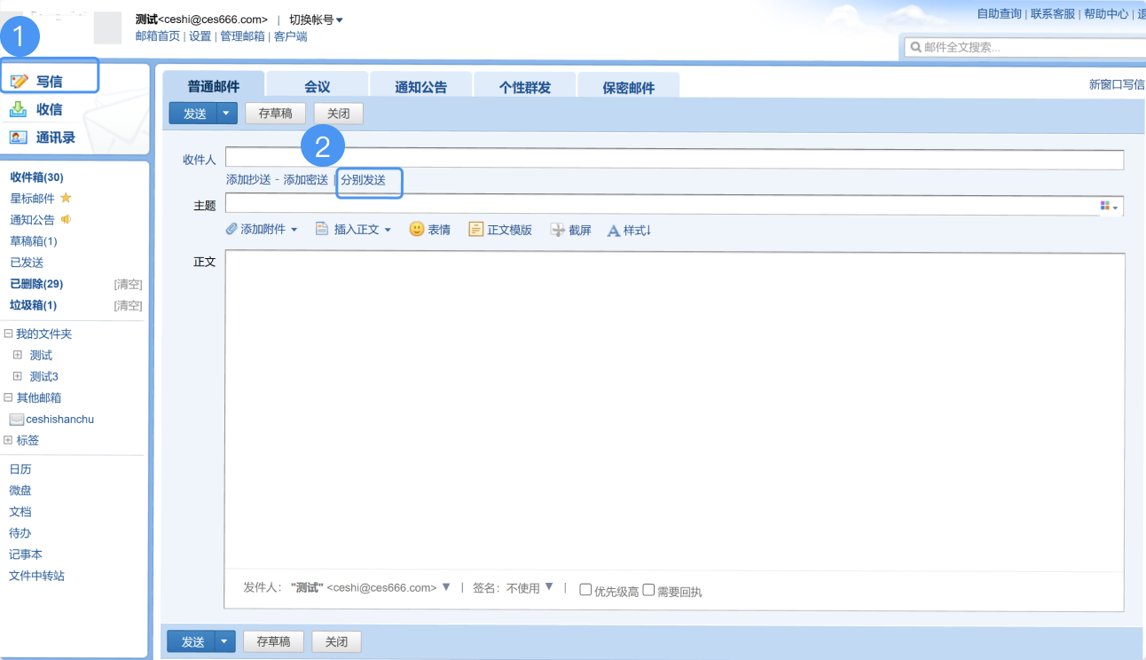
Task: Click the 设置 link in header
Action: click(x=200, y=36)
